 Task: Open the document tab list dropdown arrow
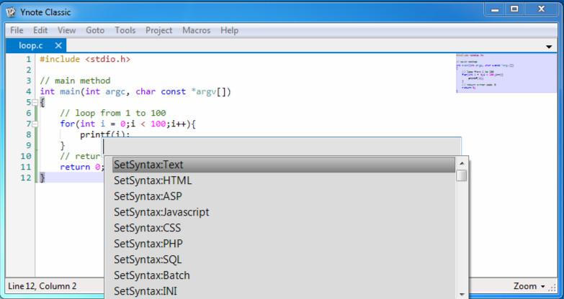click(x=549, y=47)
